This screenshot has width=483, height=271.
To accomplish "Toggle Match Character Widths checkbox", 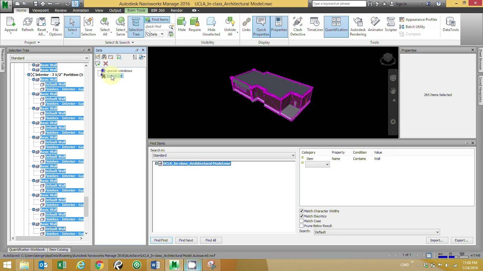I will pyautogui.click(x=301, y=211).
